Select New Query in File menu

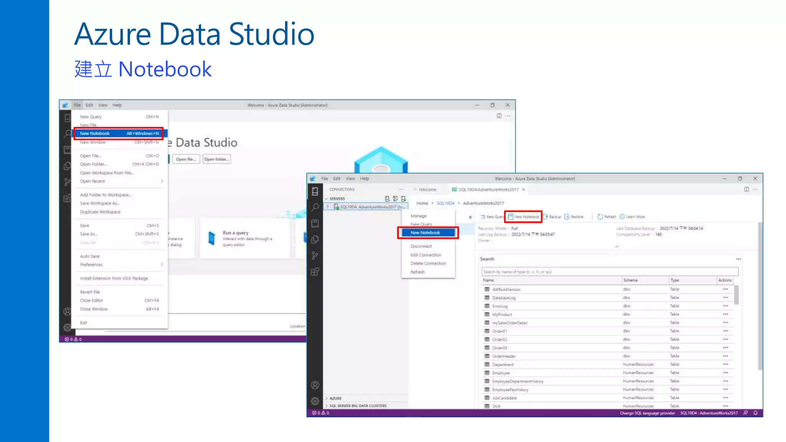119,117
